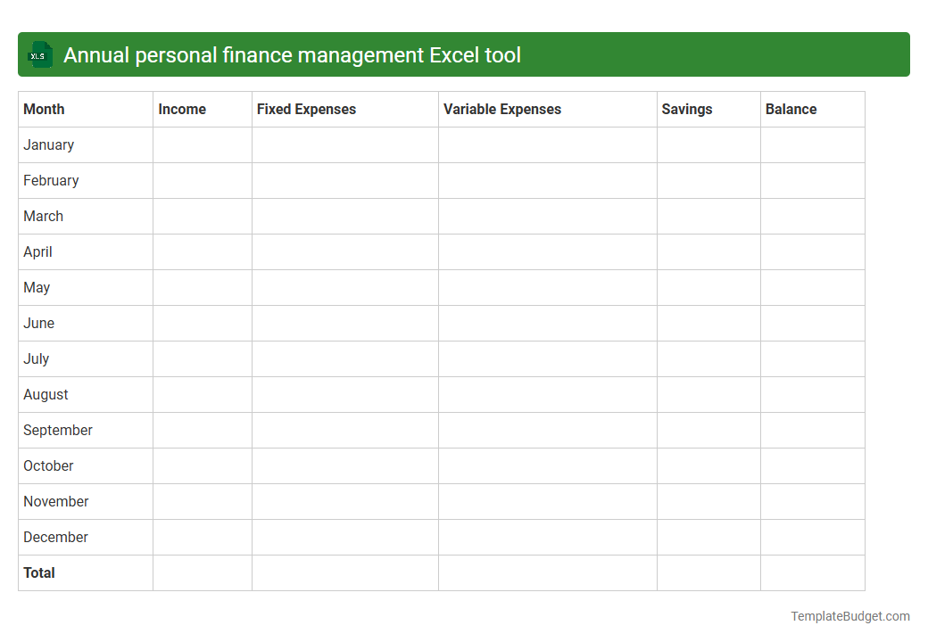Click the Month column header
The image size is (928, 642).
(43, 109)
